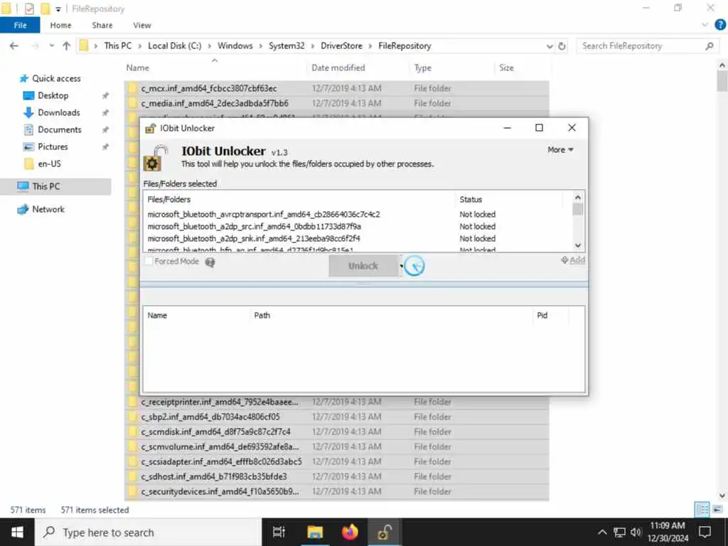Open recent locations dropdown
Screen dimensions: 728x546
click(51, 45)
